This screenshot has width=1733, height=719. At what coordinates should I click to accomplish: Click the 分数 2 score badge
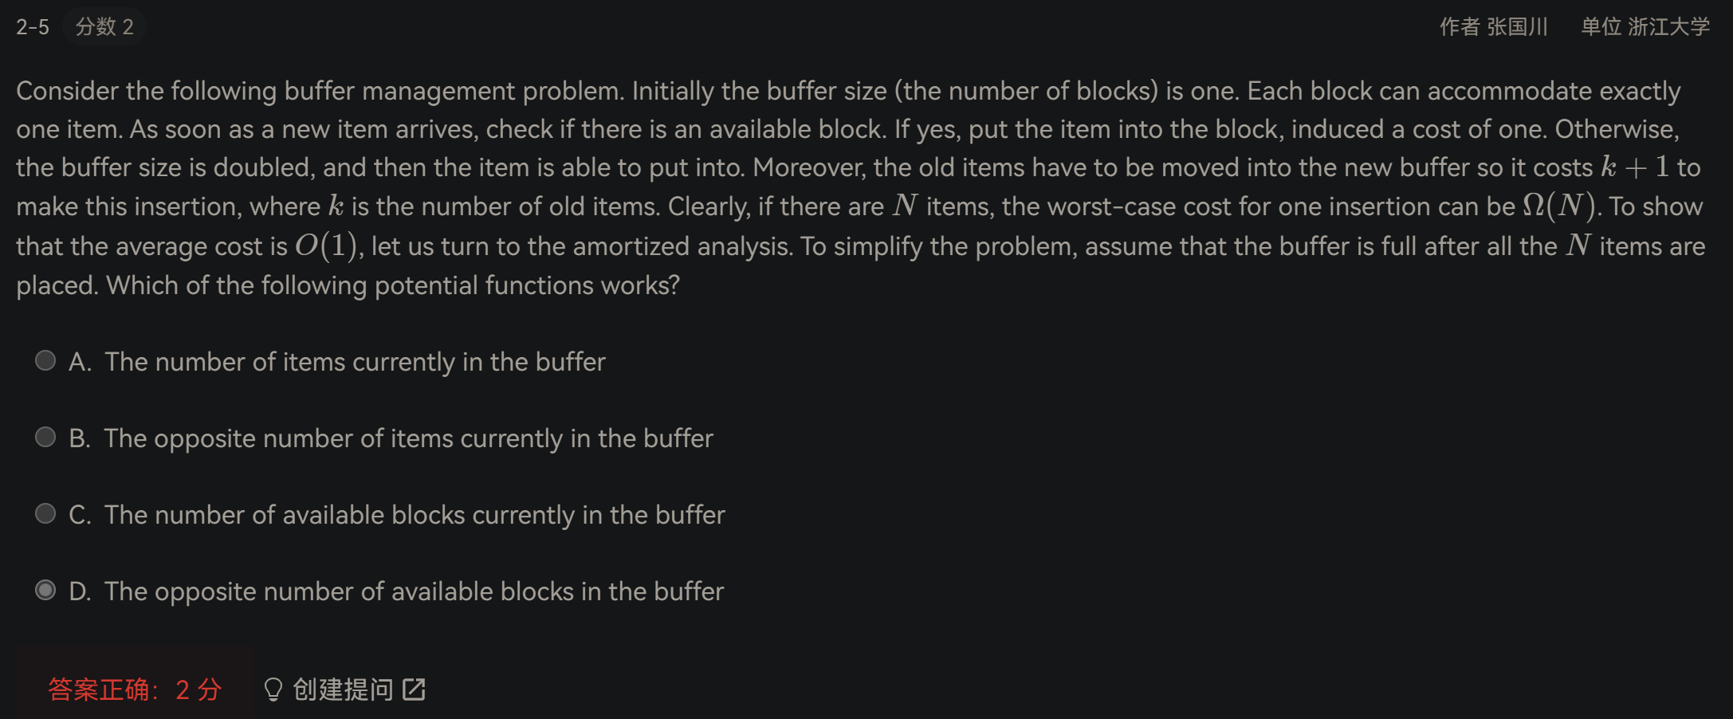104,27
